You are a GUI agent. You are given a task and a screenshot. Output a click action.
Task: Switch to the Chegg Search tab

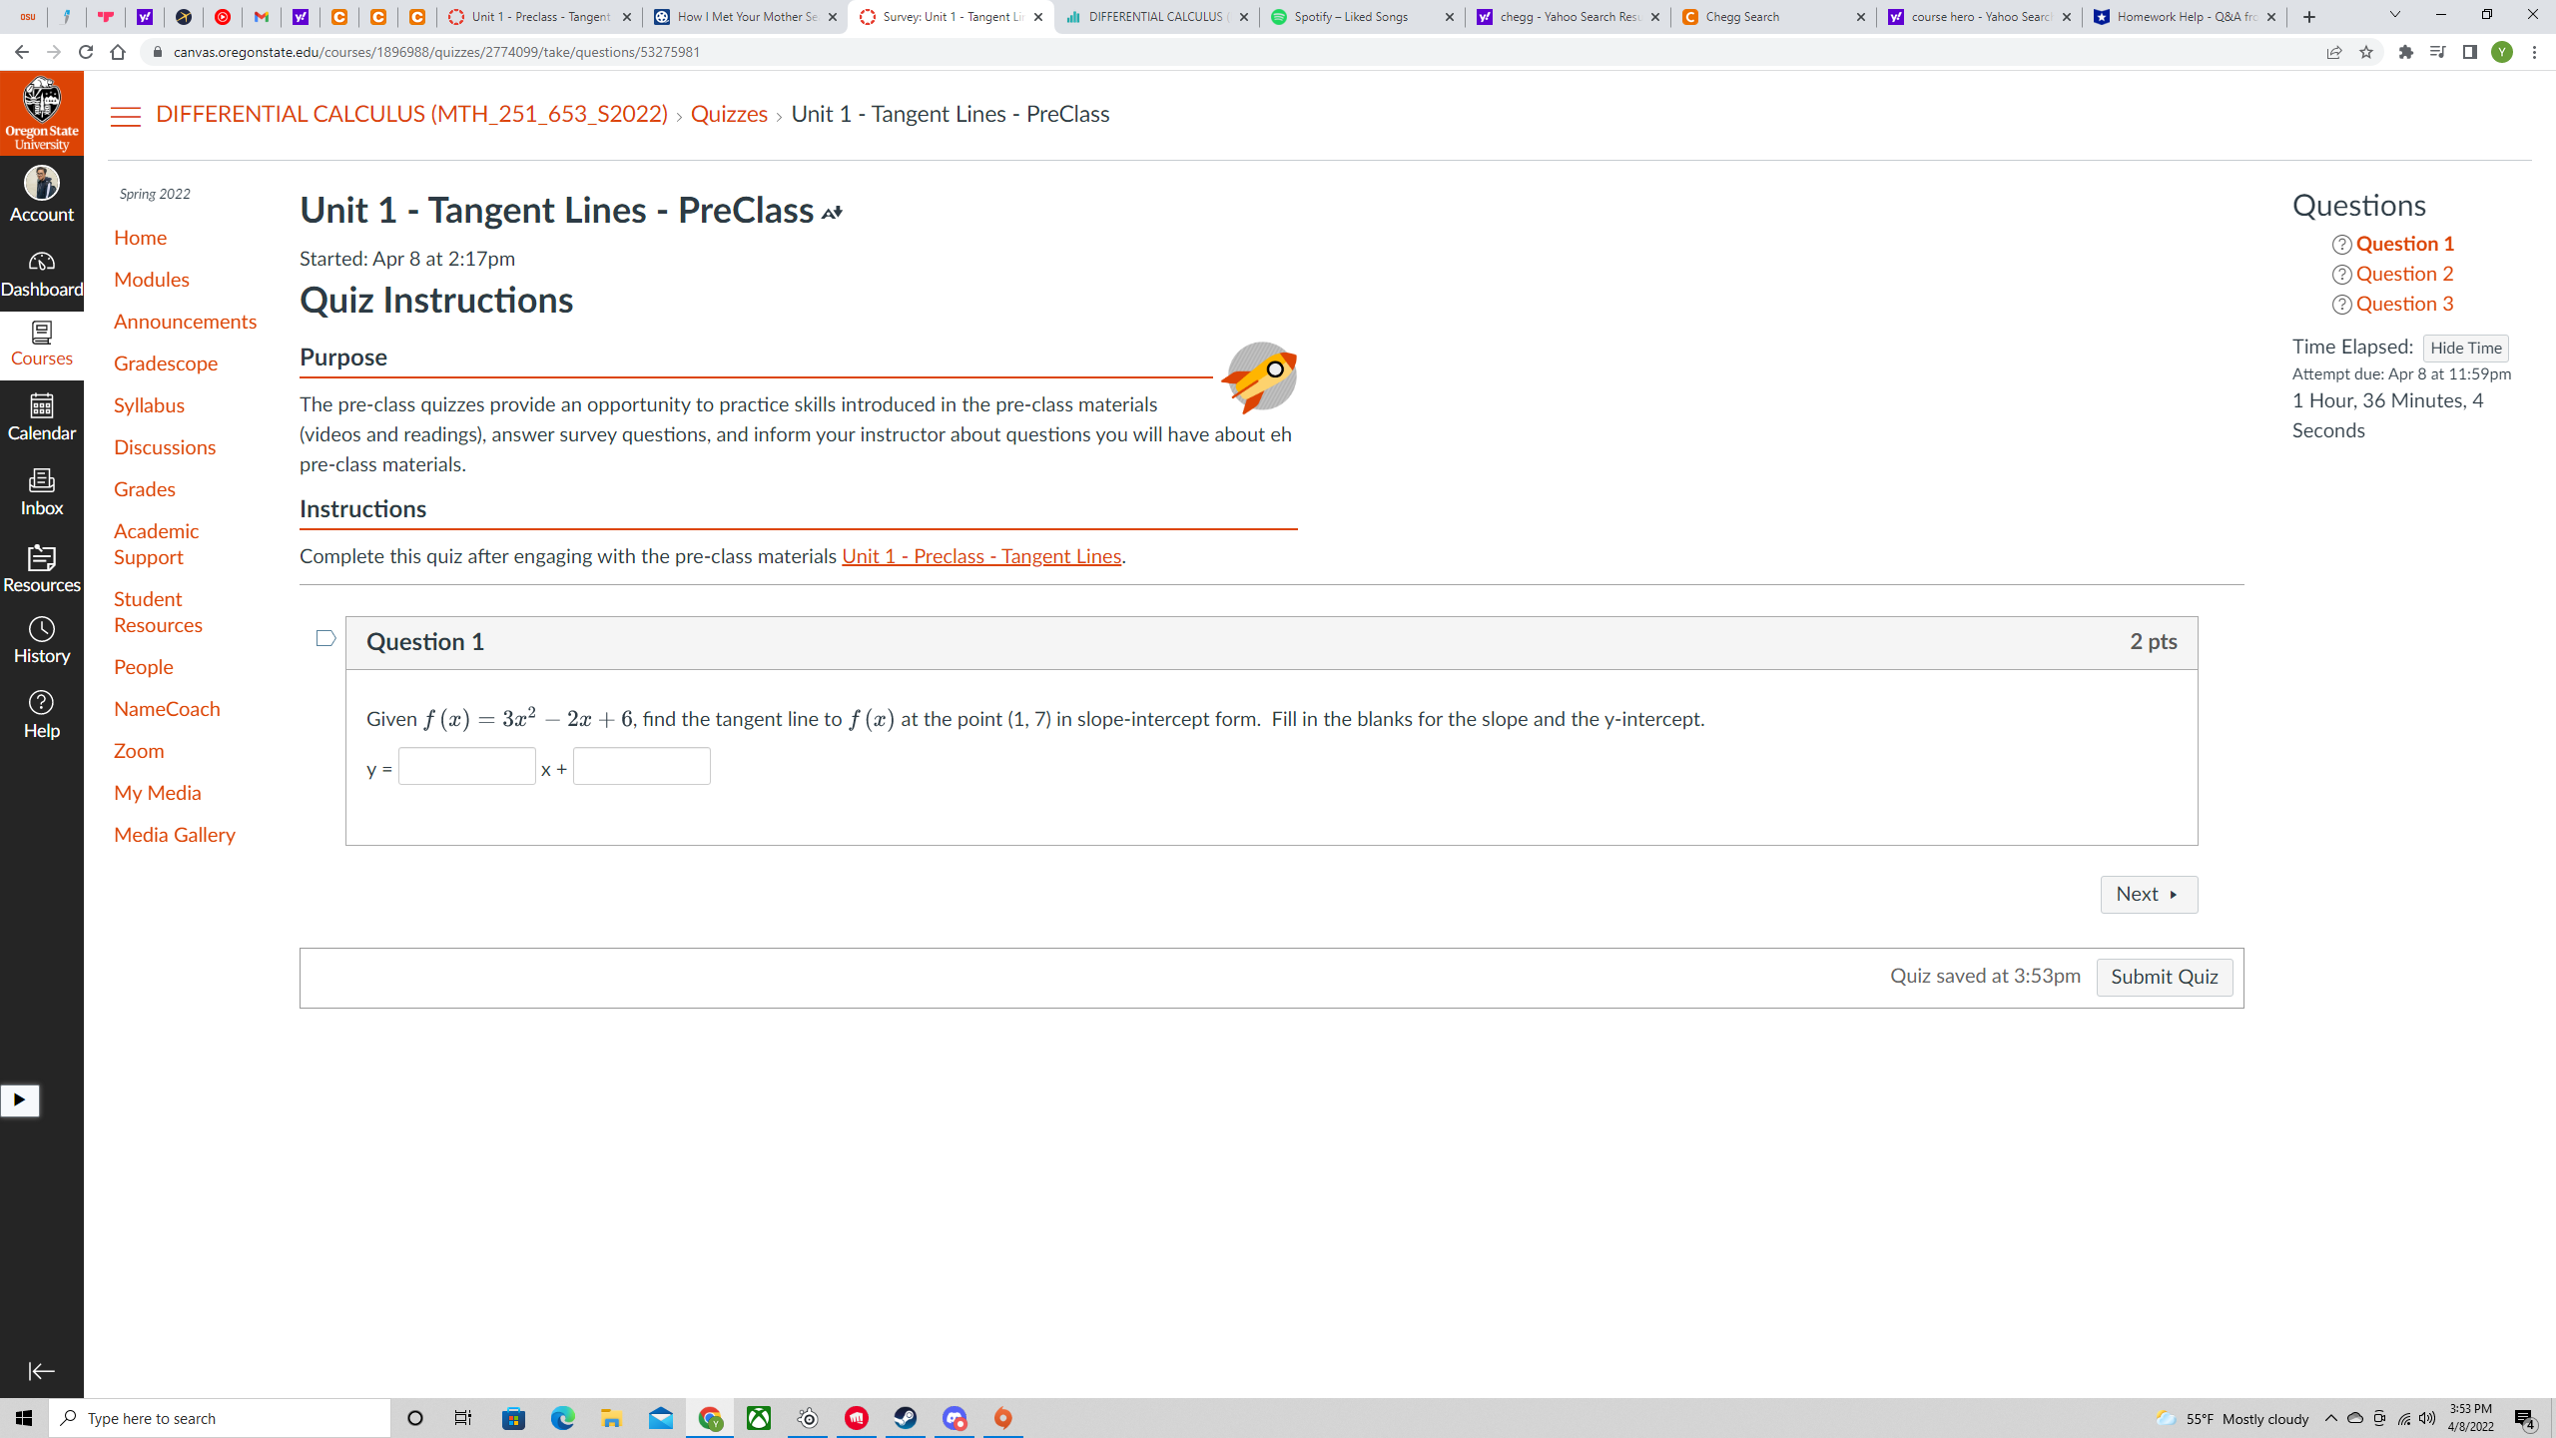pos(1762,17)
